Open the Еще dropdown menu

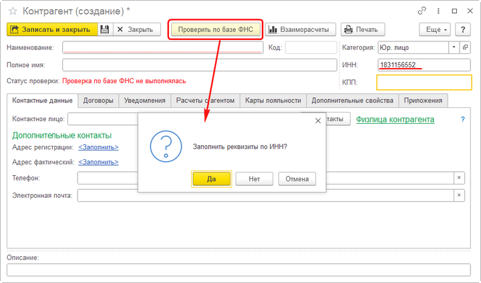[x=435, y=29]
